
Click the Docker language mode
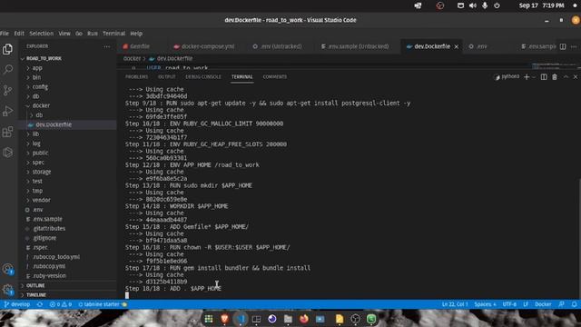(x=543, y=304)
